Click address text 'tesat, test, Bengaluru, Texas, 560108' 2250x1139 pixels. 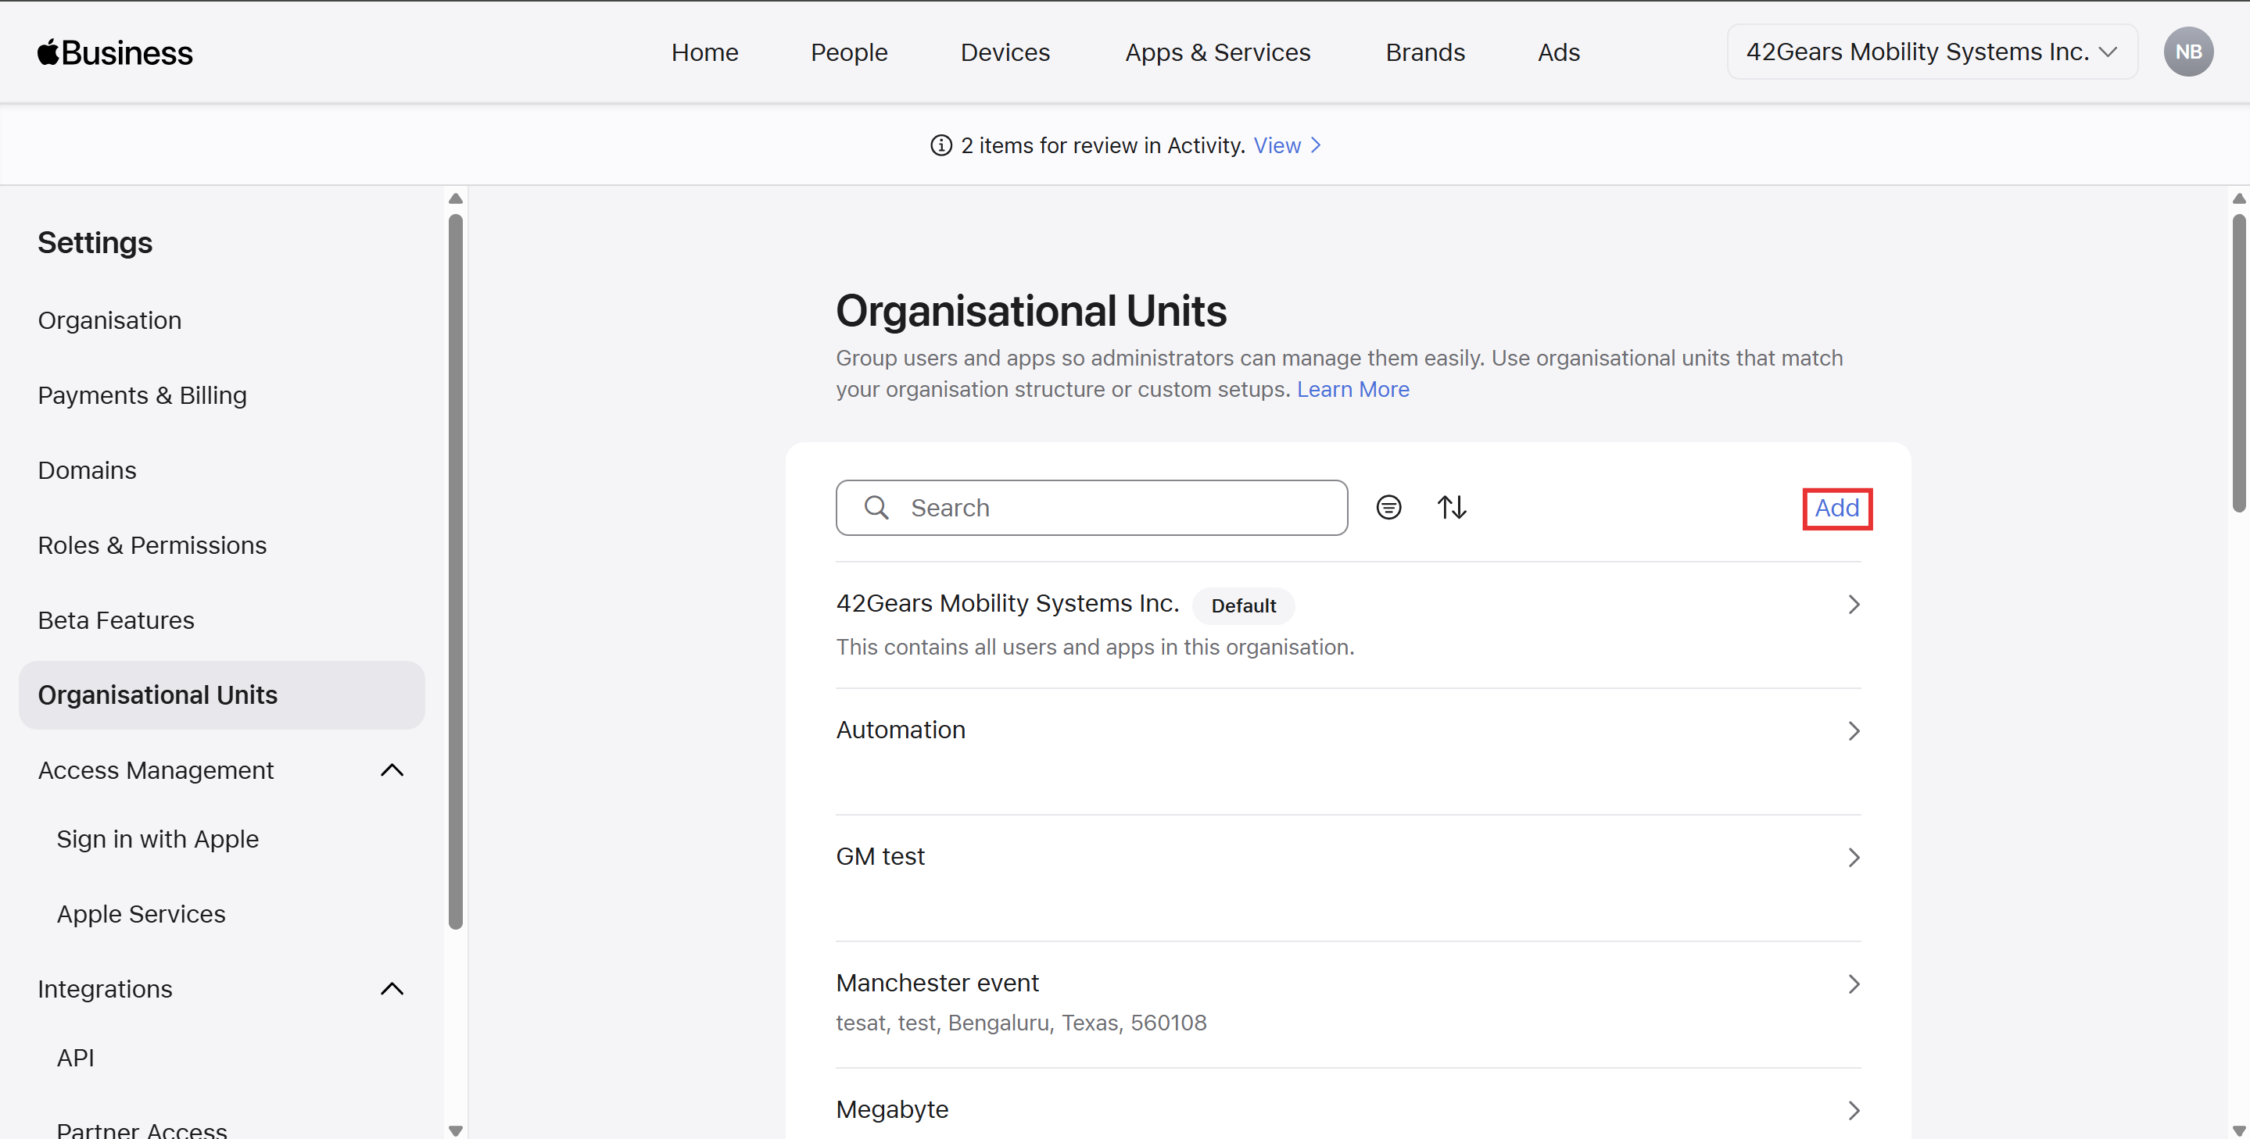point(1020,1023)
